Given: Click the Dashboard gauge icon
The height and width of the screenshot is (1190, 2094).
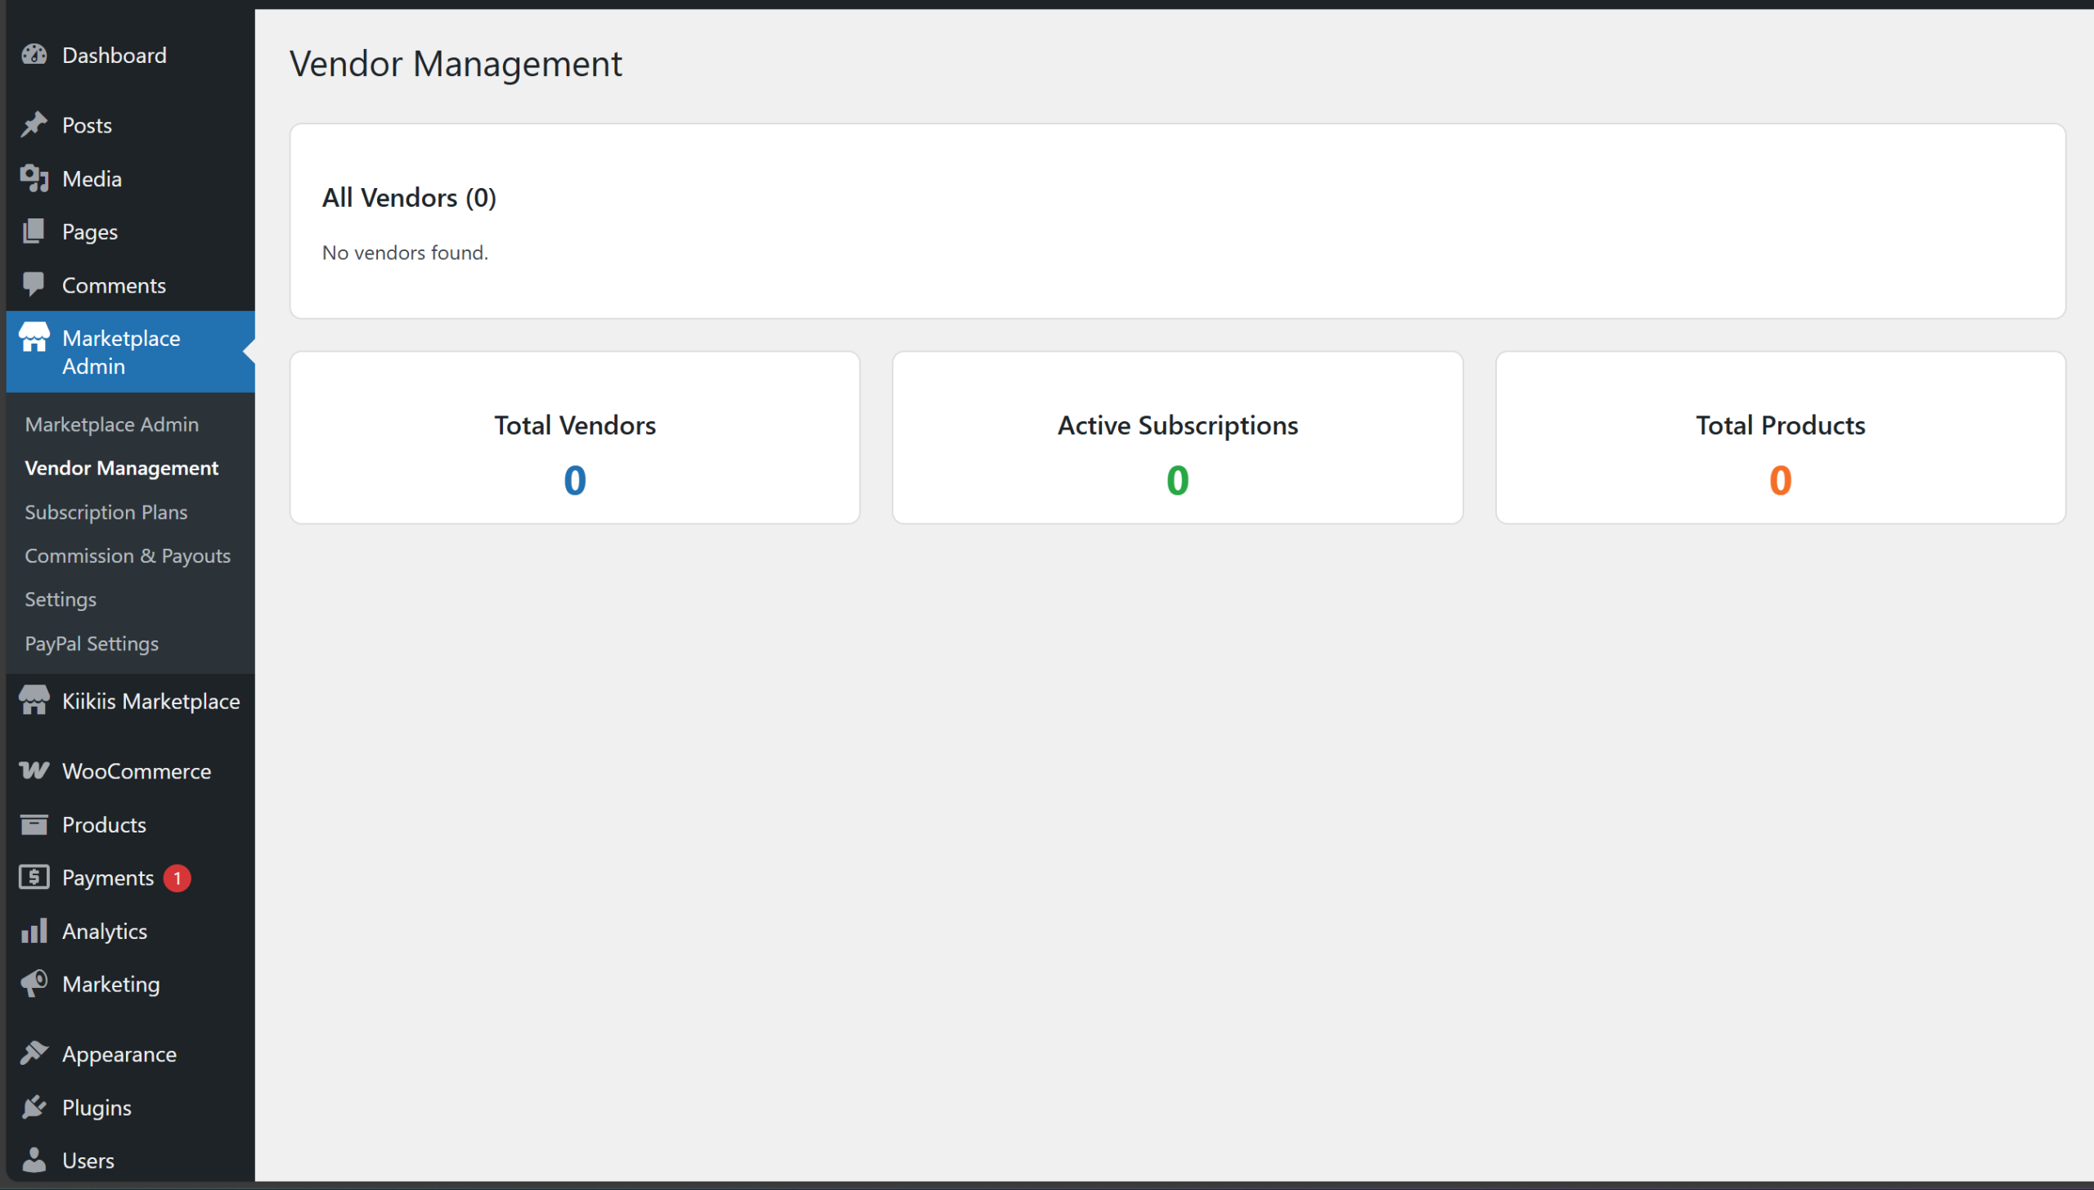Looking at the screenshot, I should (34, 55).
